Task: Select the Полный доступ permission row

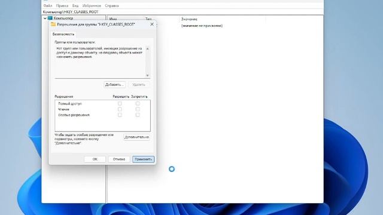Action: click(102, 103)
